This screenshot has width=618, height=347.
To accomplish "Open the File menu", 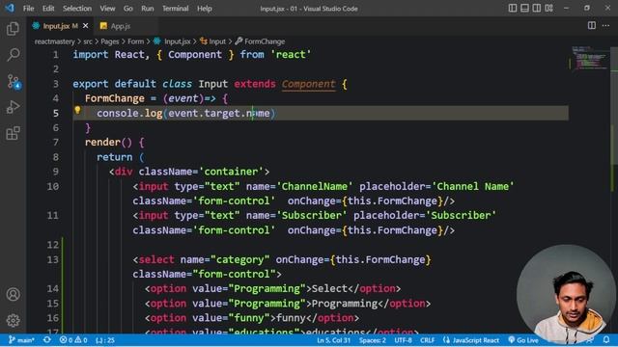I will (x=28, y=9).
